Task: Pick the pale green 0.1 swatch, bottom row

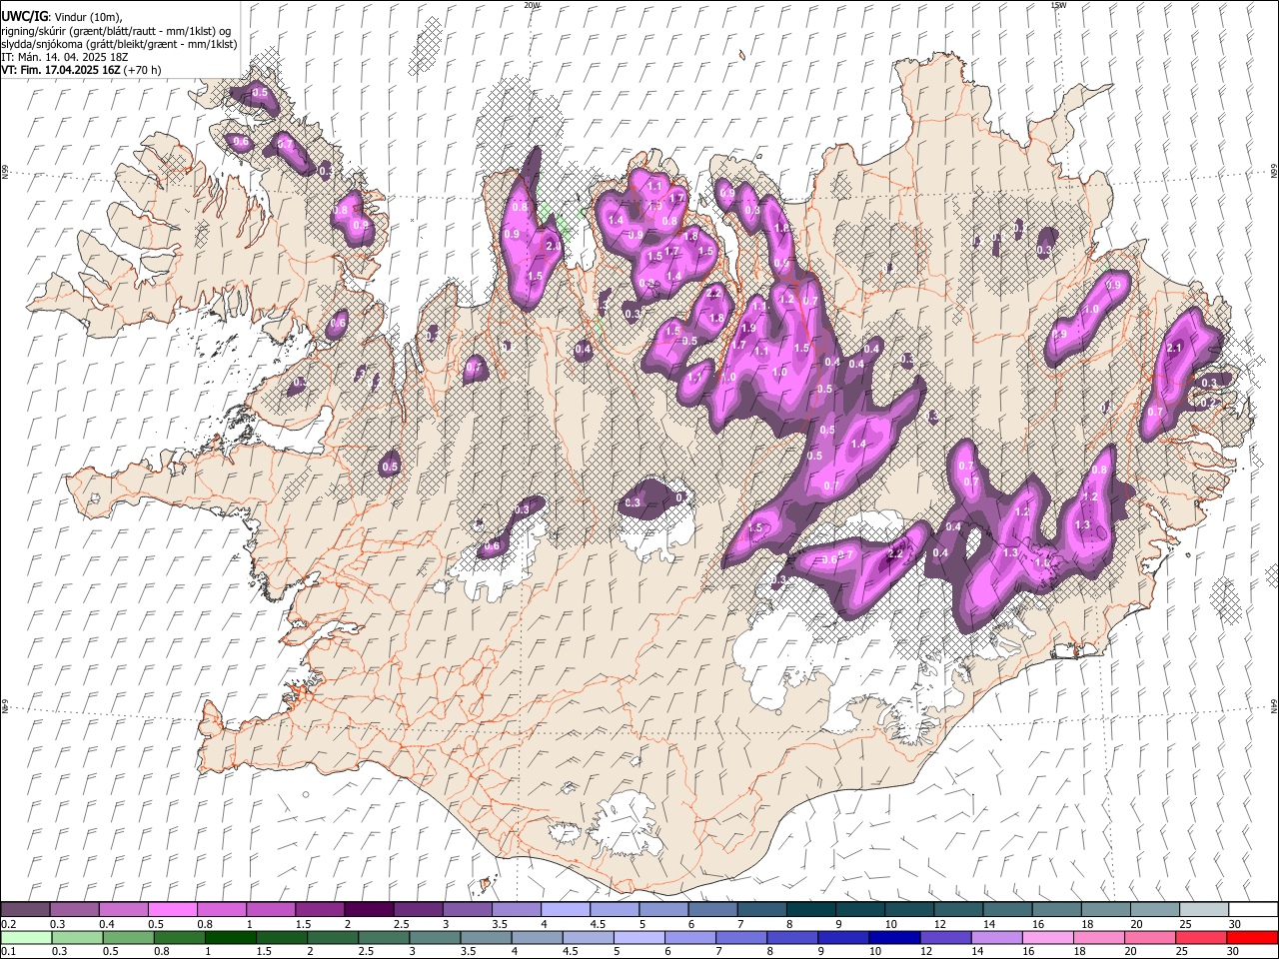Action: tap(26, 937)
